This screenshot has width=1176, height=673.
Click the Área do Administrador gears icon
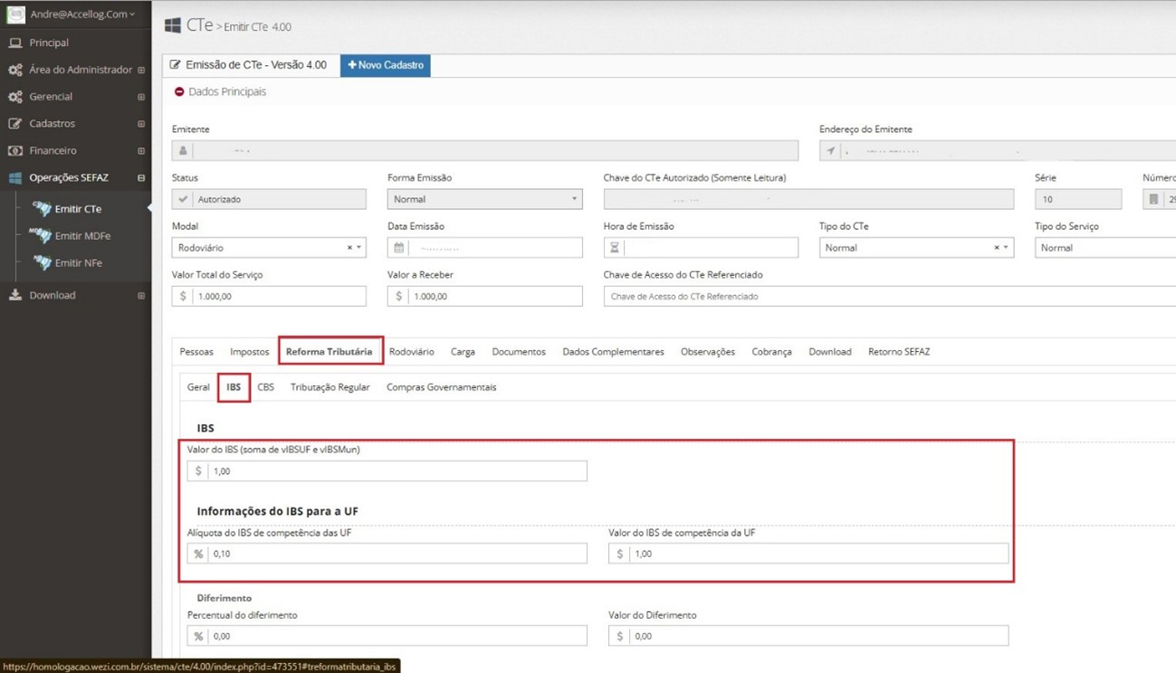15,70
